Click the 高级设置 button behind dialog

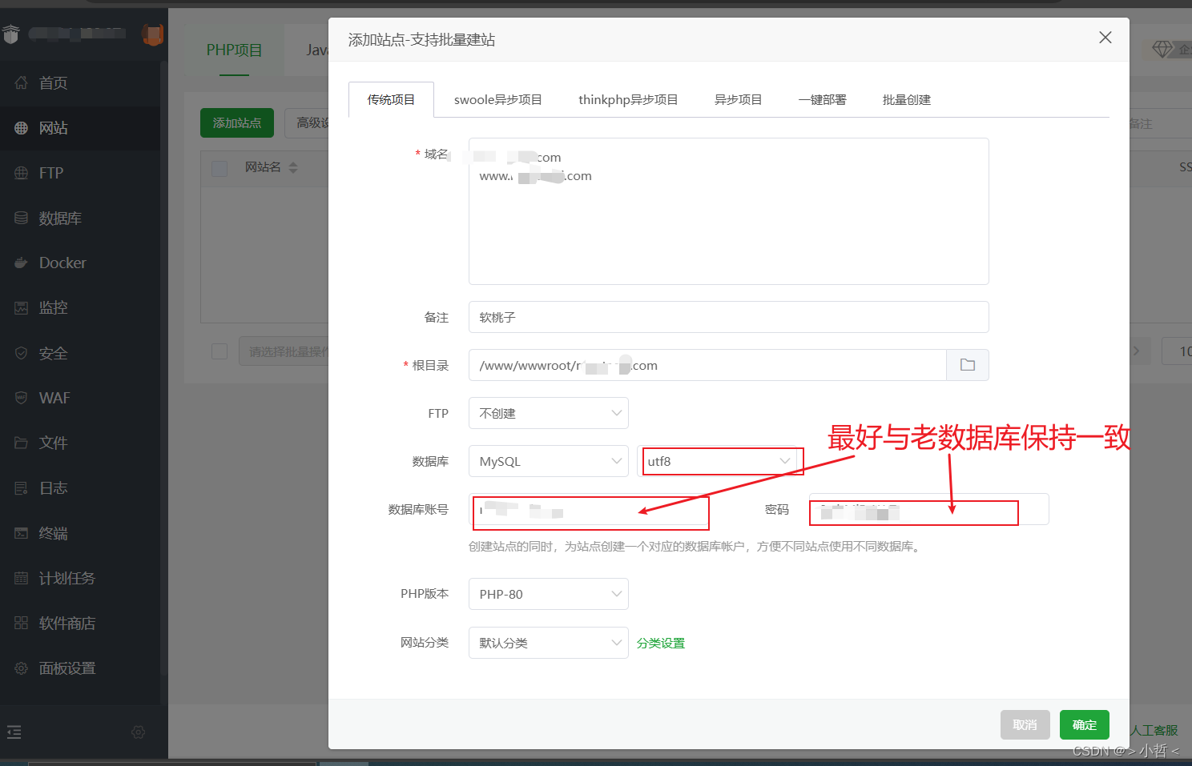click(x=308, y=122)
